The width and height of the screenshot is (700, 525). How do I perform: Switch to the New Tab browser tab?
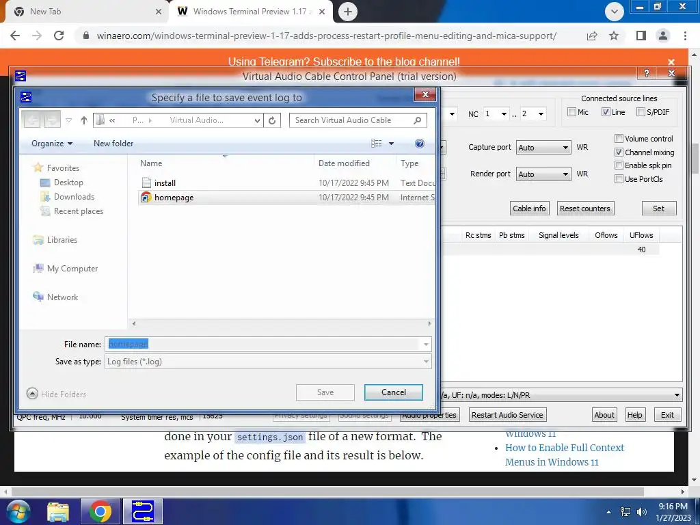tap(86, 12)
